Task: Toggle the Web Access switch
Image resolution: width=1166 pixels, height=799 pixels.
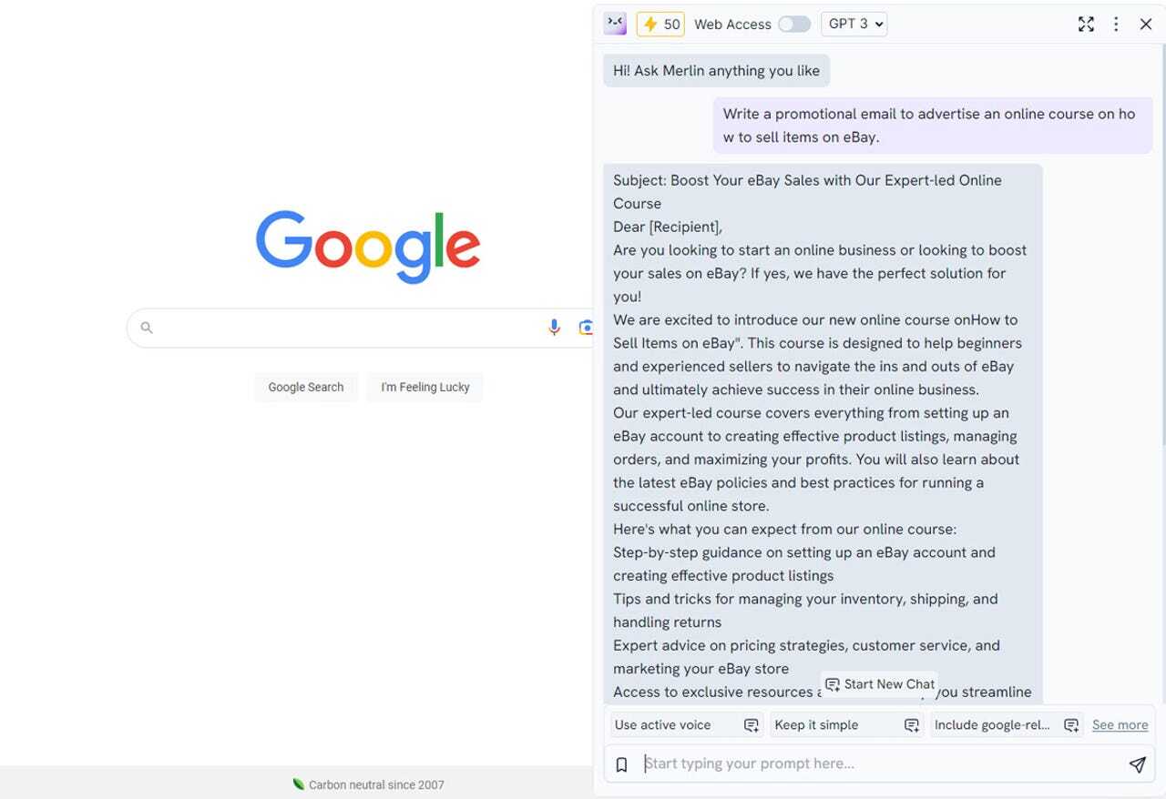Action: click(794, 25)
